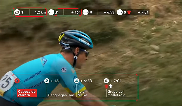Click the gap arrow icon before group 5
The image size is (182, 106).
coord(120,12)
